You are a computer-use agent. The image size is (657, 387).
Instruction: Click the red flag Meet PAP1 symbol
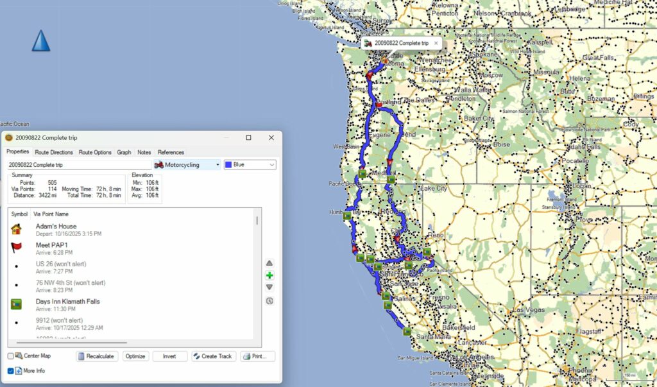pyautogui.click(x=17, y=248)
